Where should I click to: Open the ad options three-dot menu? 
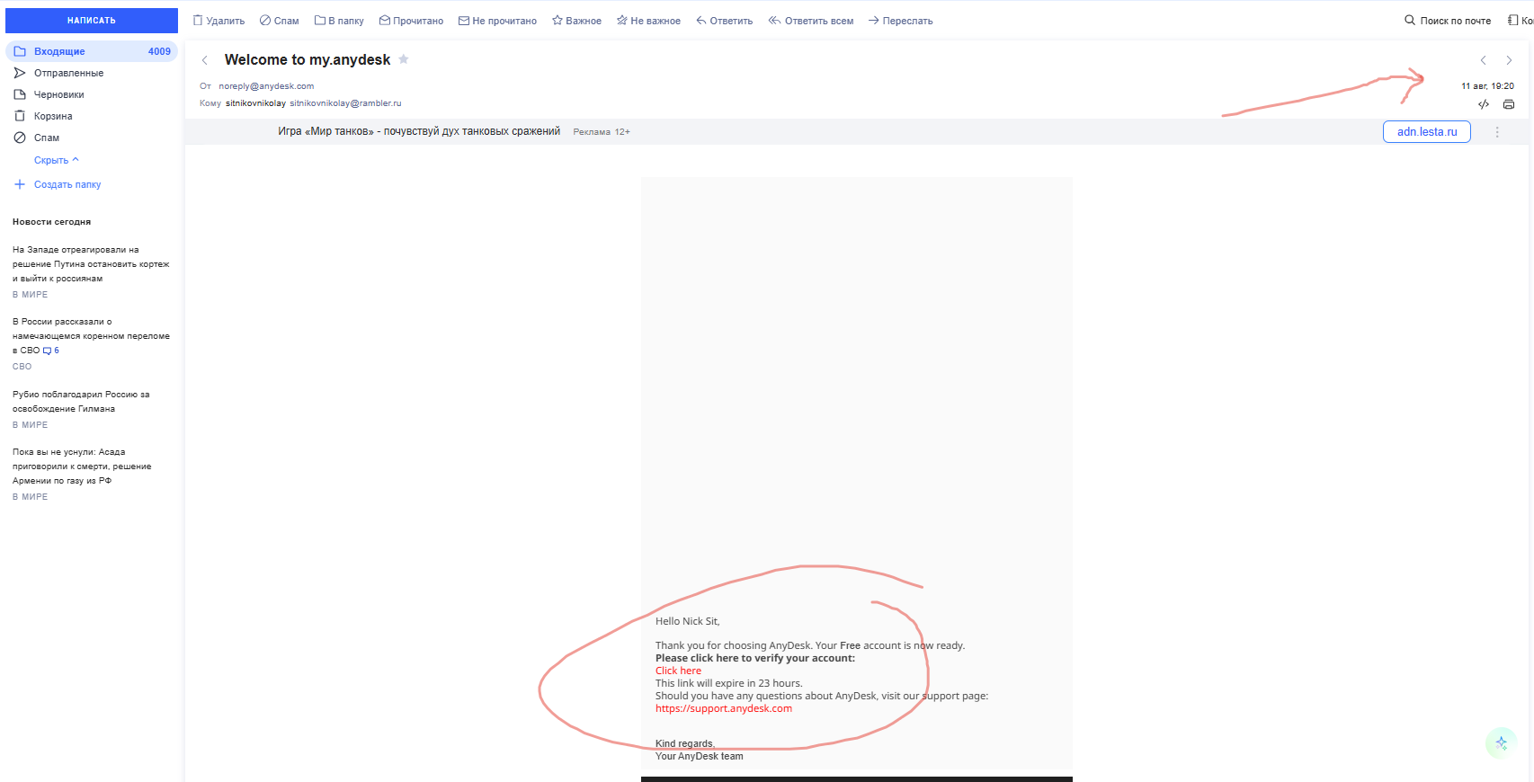coord(1497,132)
